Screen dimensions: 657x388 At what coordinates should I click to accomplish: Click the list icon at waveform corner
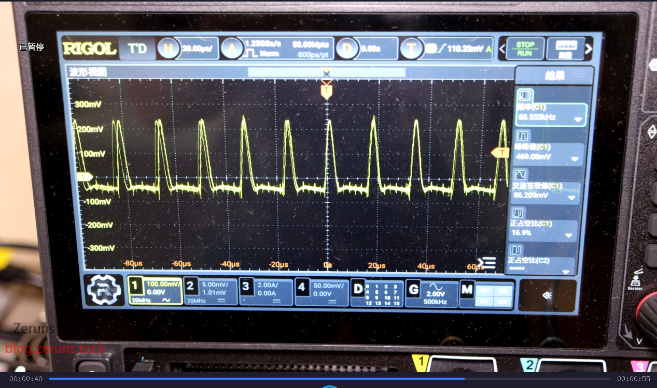tap(487, 263)
